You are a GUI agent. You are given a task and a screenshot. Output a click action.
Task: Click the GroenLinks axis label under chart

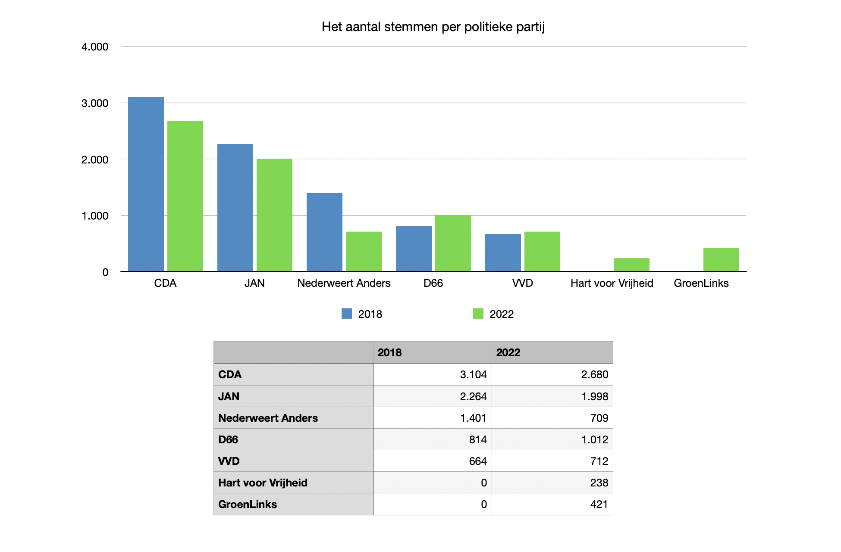pos(701,283)
